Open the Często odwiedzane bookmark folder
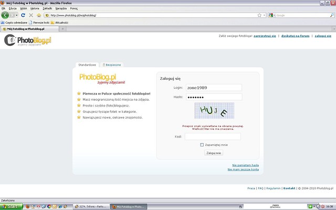Viewport: 336px width, 210px height. 14,23
